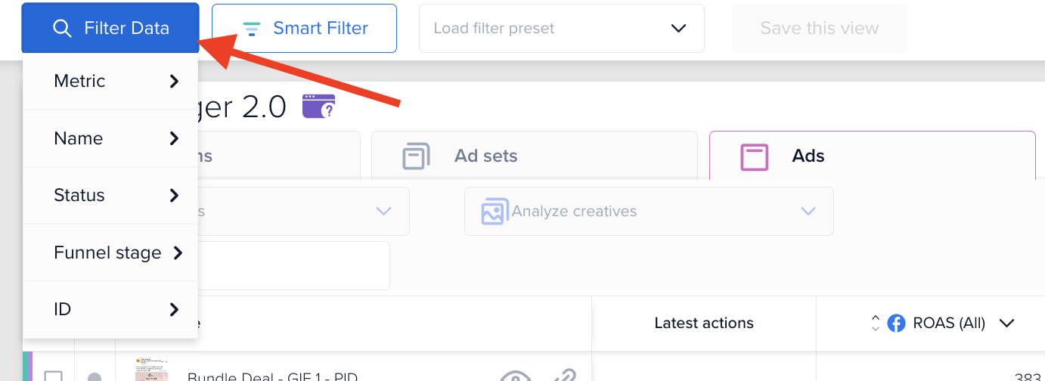Open the ROAS (All) column chevron

[1006, 324]
